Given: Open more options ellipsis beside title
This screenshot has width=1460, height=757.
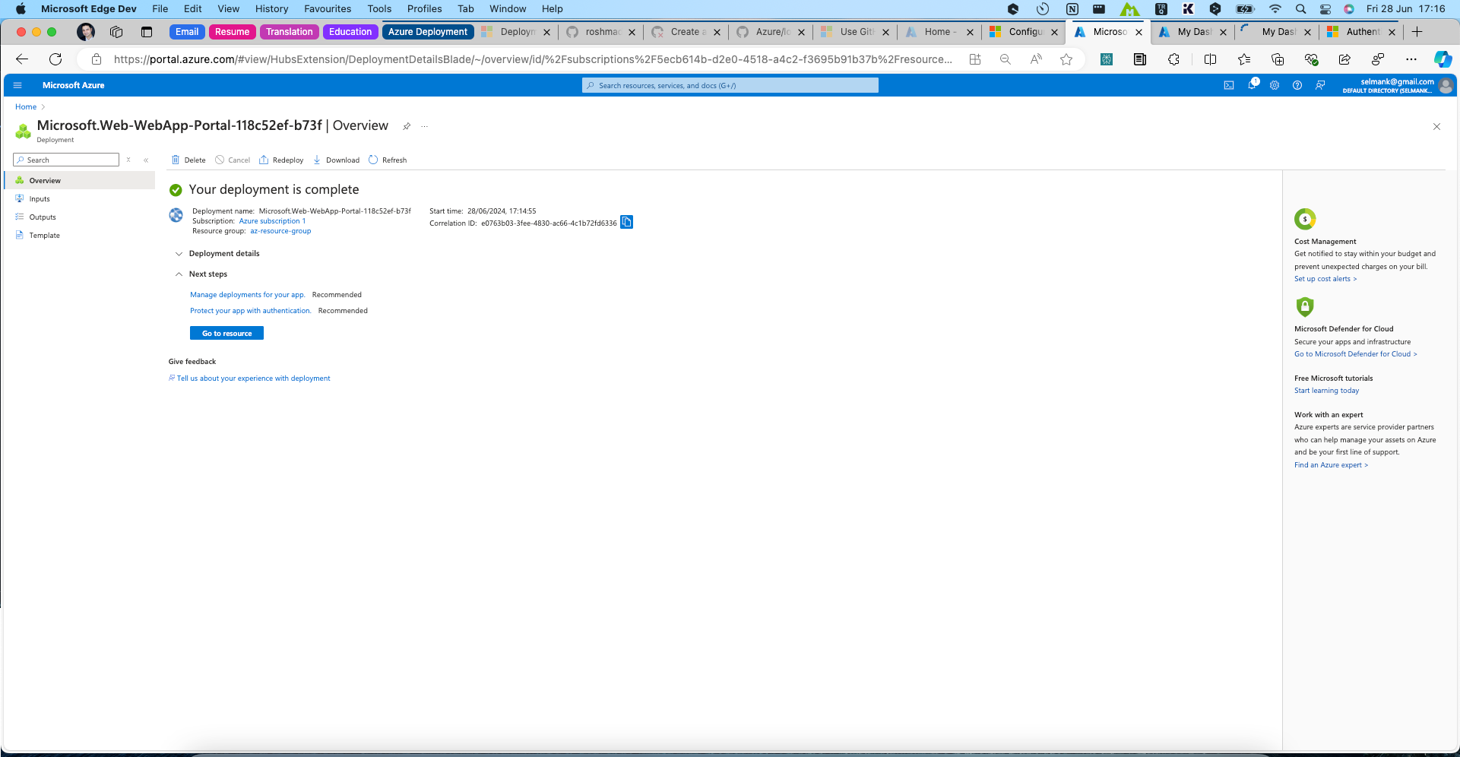Looking at the screenshot, I should click(x=425, y=126).
